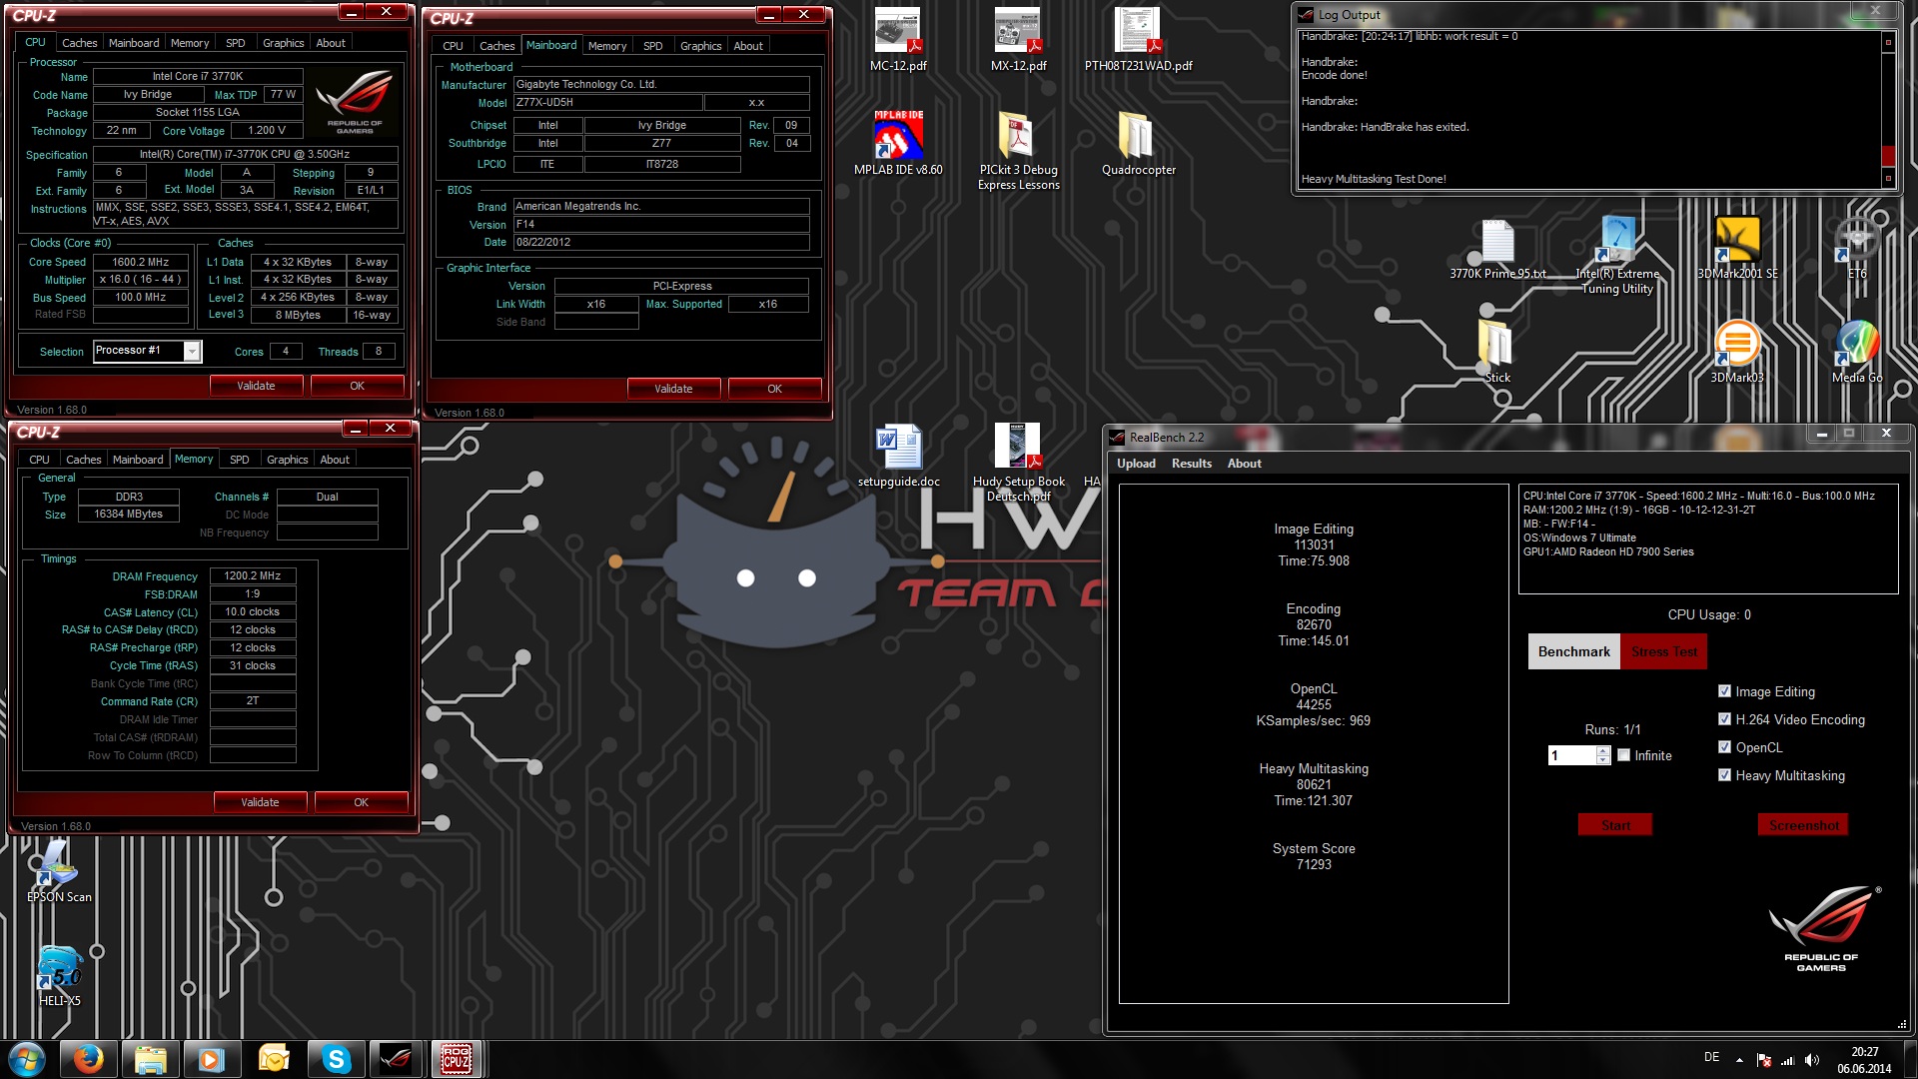
Task: Launch 3DMark2001 SE shortcut
Action: (1737, 249)
